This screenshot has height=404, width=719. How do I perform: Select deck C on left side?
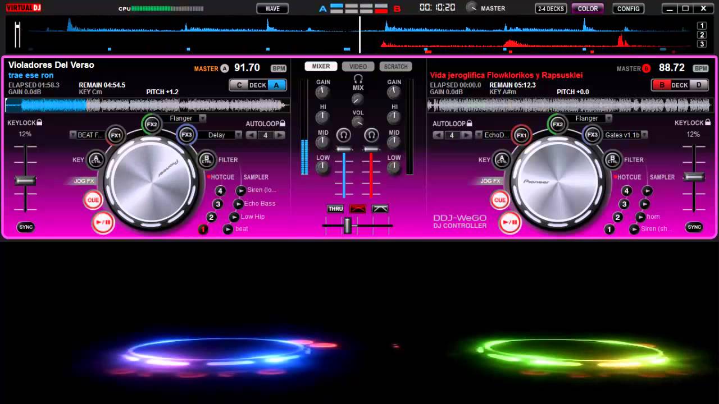pos(239,85)
